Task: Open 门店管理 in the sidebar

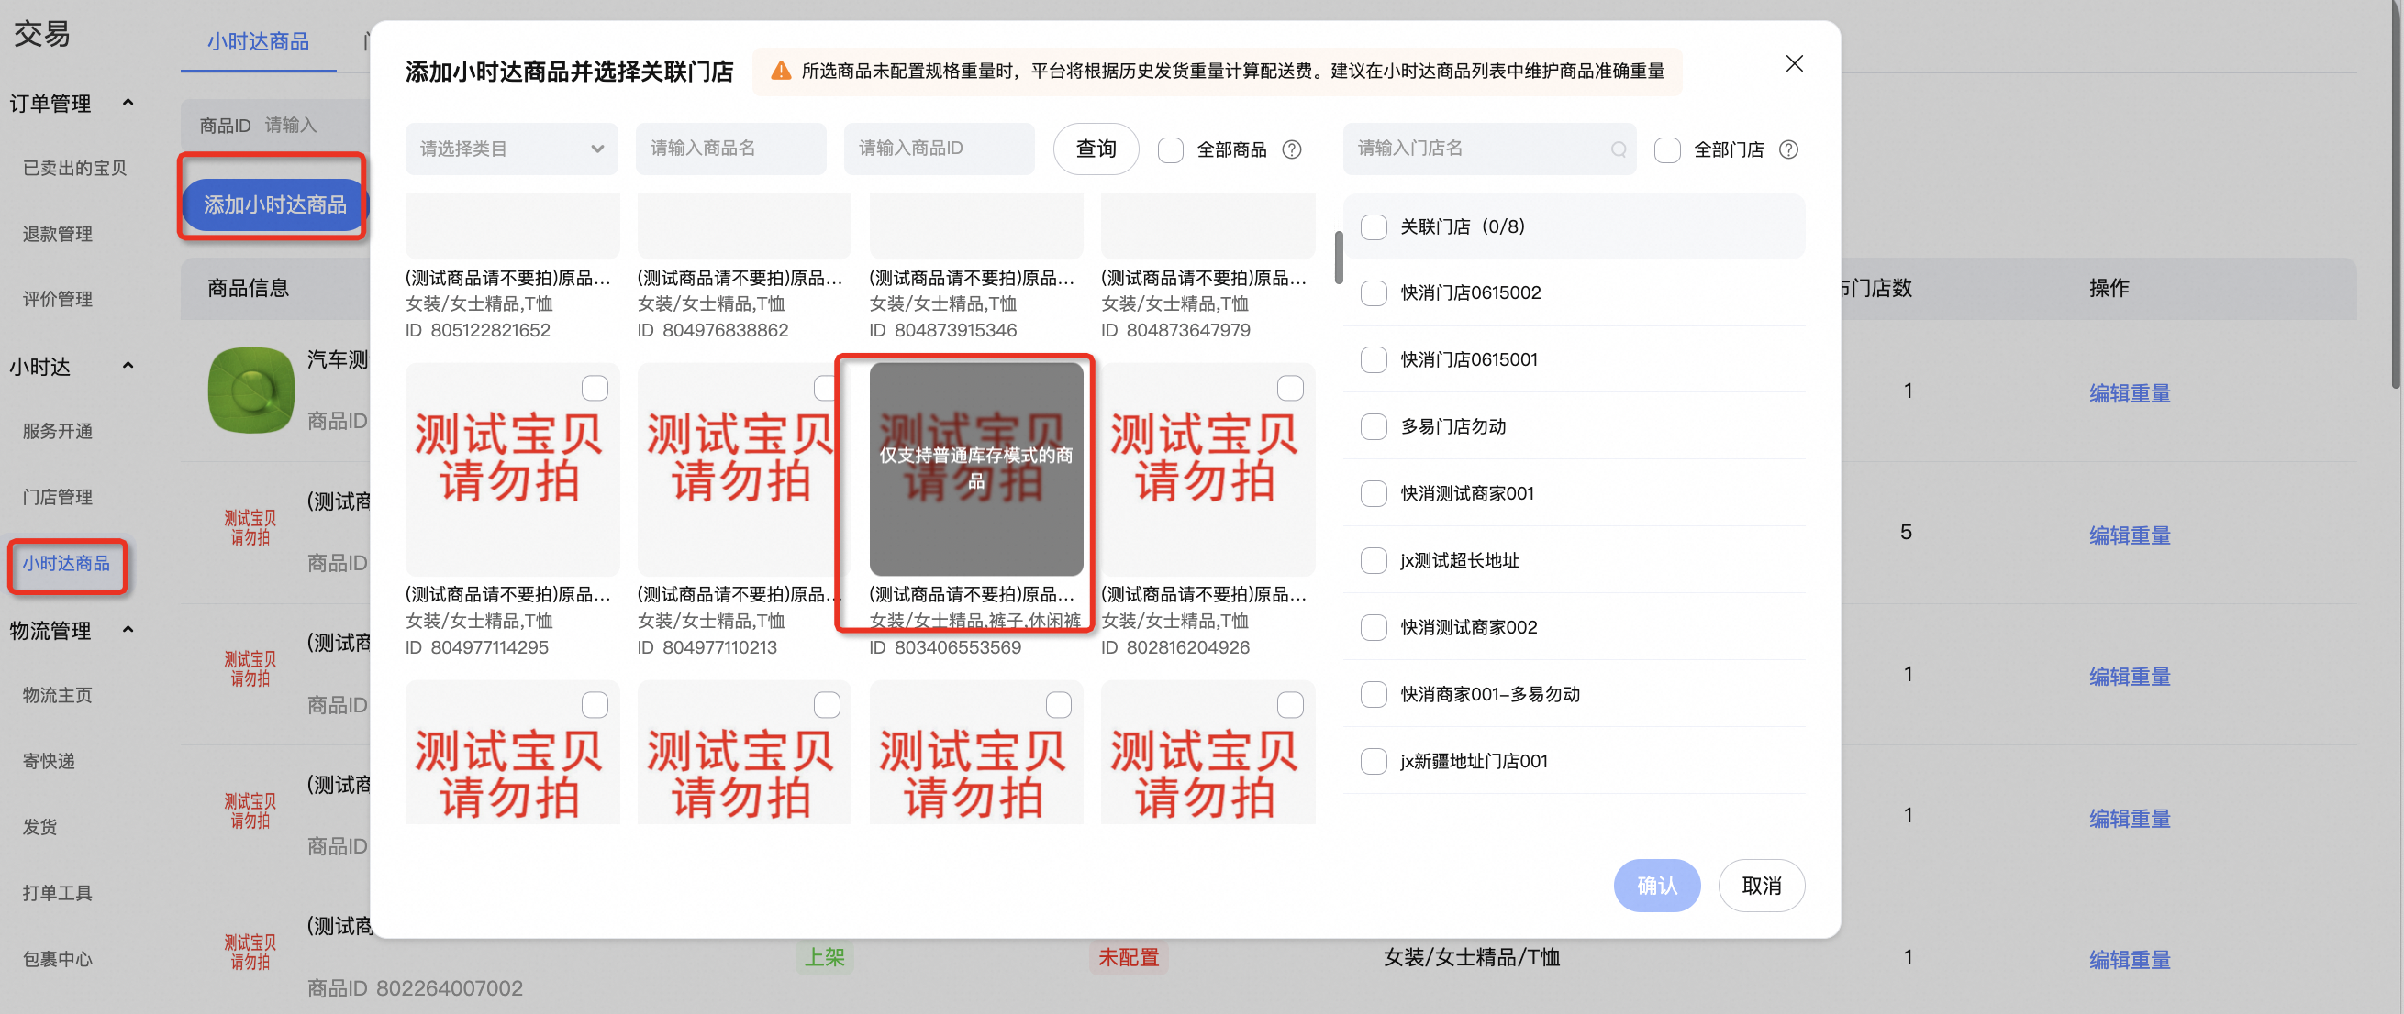Action: (x=58, y=497)
